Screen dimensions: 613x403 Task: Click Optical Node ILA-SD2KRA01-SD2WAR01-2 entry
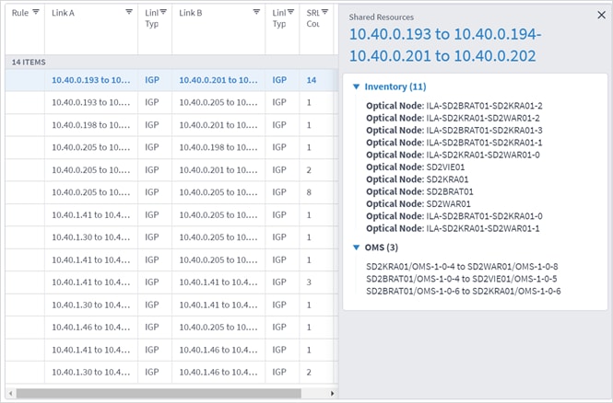pos(453,118)
